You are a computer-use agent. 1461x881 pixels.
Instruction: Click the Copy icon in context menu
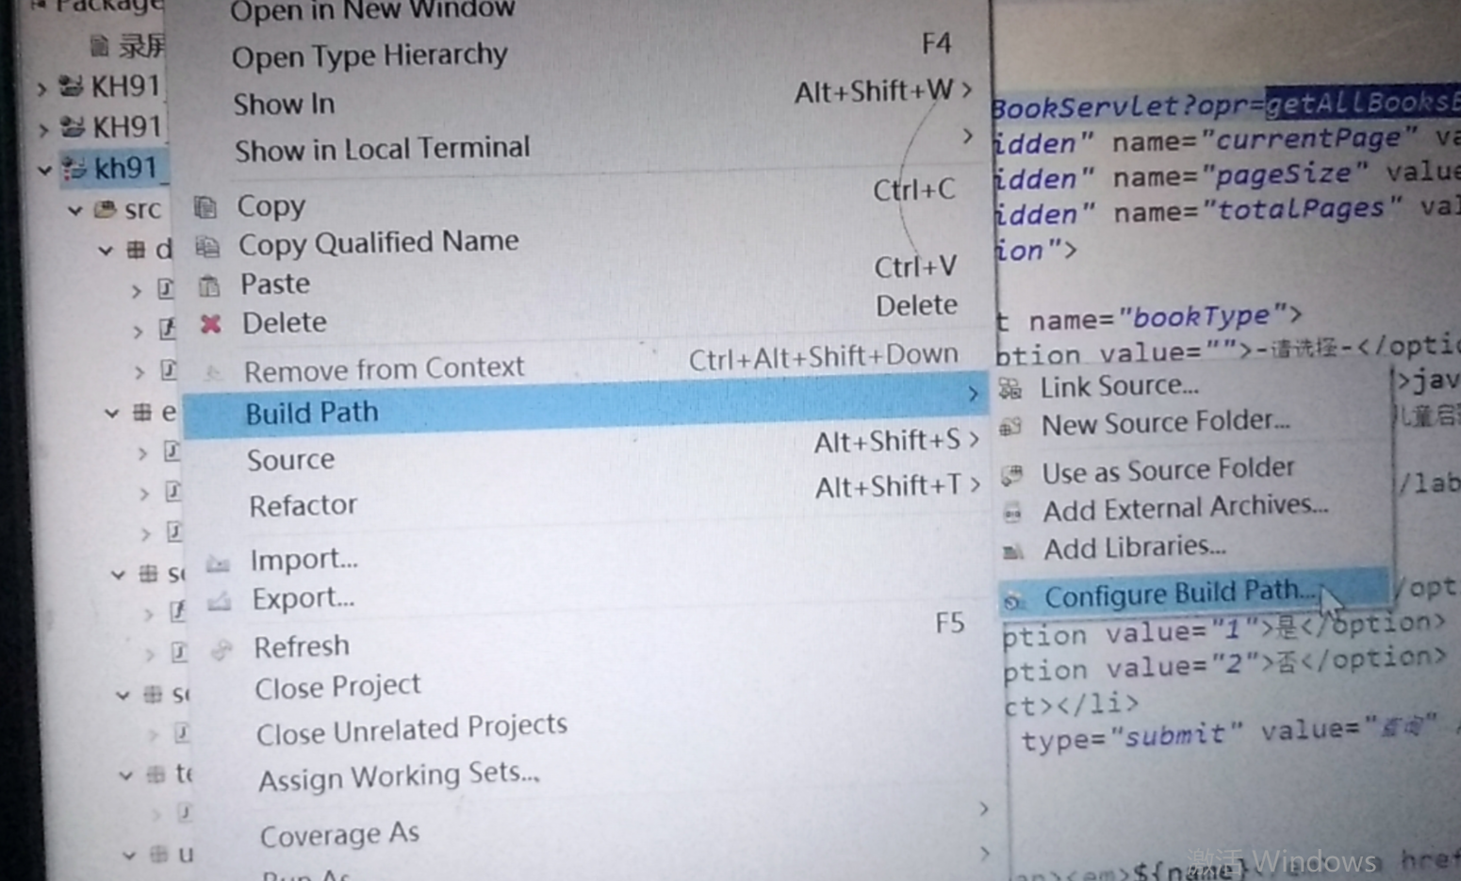click(205, 206)
